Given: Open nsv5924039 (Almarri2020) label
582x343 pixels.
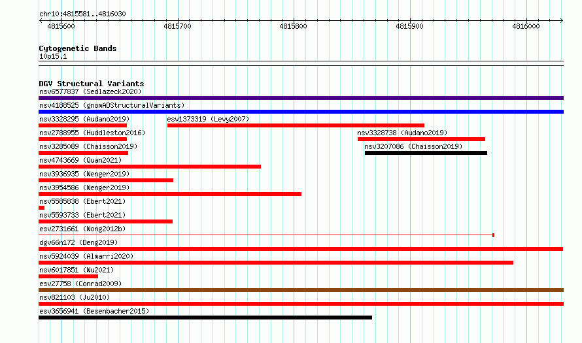Looking at the screenshot, I should point(86,256).
